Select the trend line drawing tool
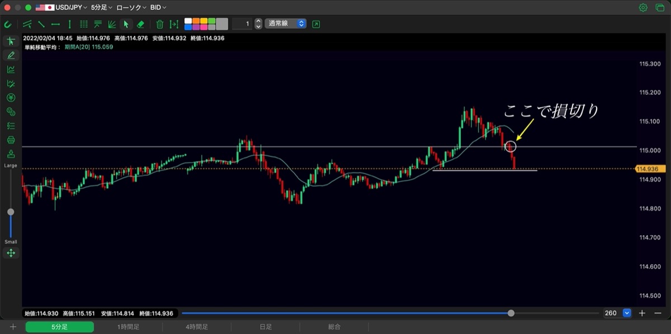Screen dimensions: 671x334 (41, 24)
